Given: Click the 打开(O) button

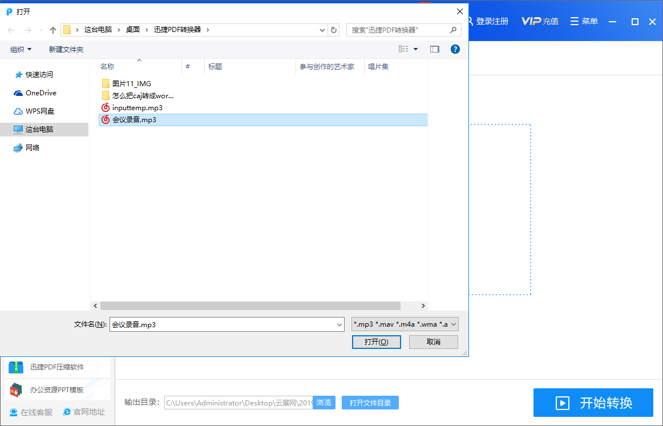Looking at the screenshot, I should pyautogui.click(x=377, y=342).
